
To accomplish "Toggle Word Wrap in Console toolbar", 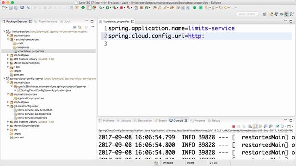I will [x=260, y=126].
